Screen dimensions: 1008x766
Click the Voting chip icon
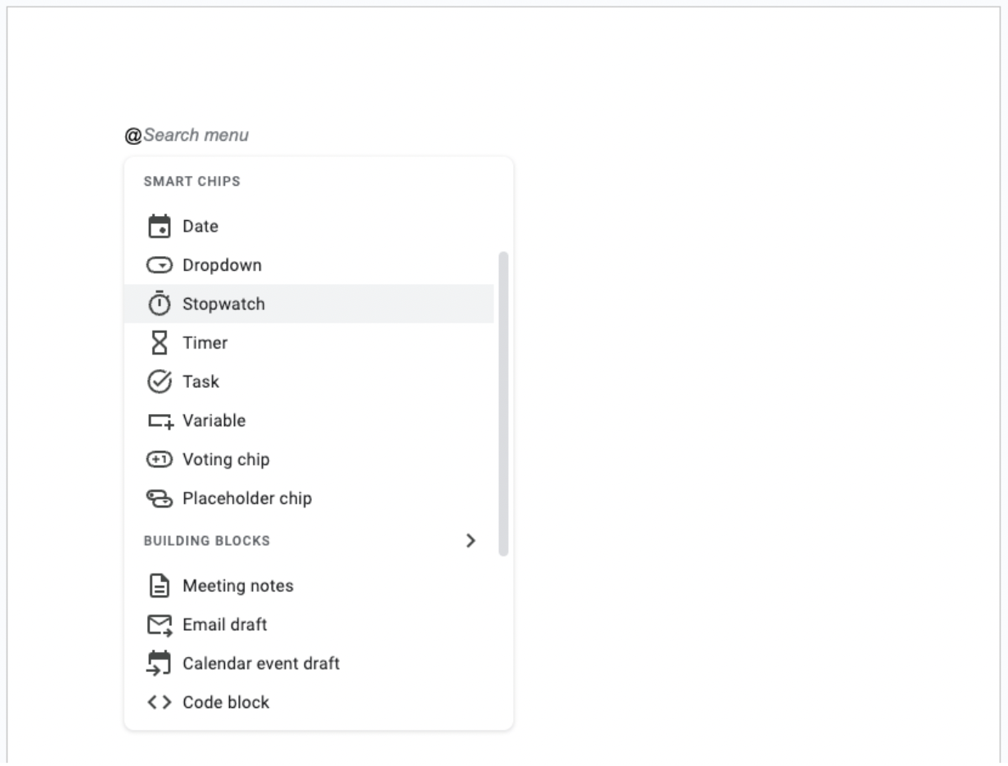click(160, 460)
